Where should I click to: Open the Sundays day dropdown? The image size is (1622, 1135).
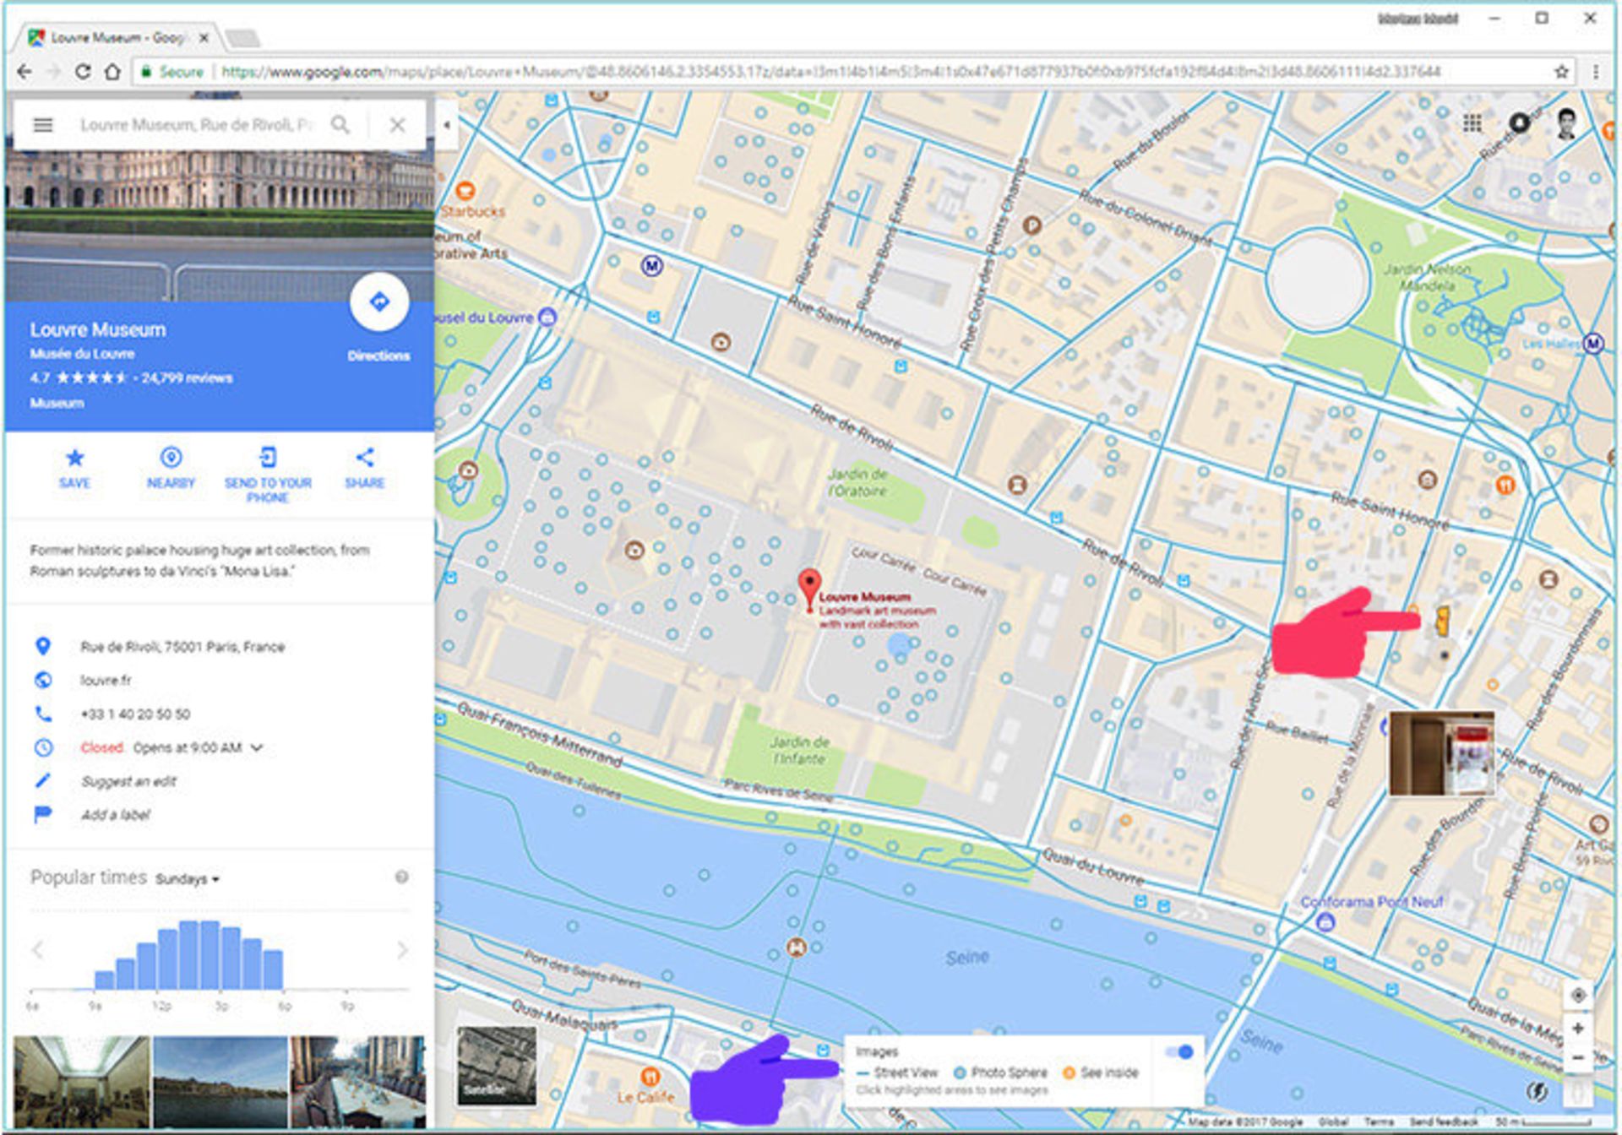pos(188,879)
